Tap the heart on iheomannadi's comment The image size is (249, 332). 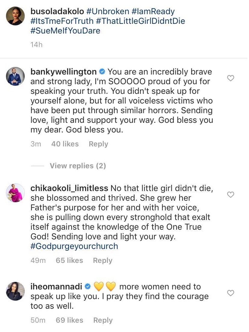pos(230,293)
